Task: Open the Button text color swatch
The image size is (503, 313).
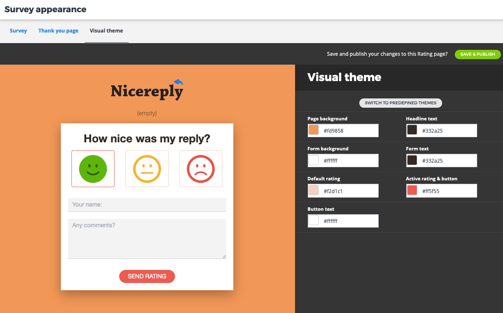Action: click(x=314, y=220)
